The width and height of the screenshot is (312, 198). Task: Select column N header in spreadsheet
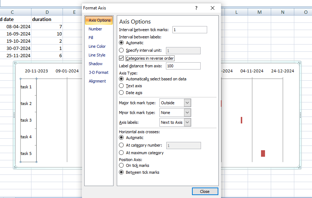[x=283, y=12]
